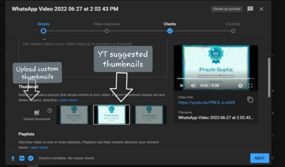Click the Saved as private badge
The width and height of the screenshot is (285, 167).
click(227, 9)
